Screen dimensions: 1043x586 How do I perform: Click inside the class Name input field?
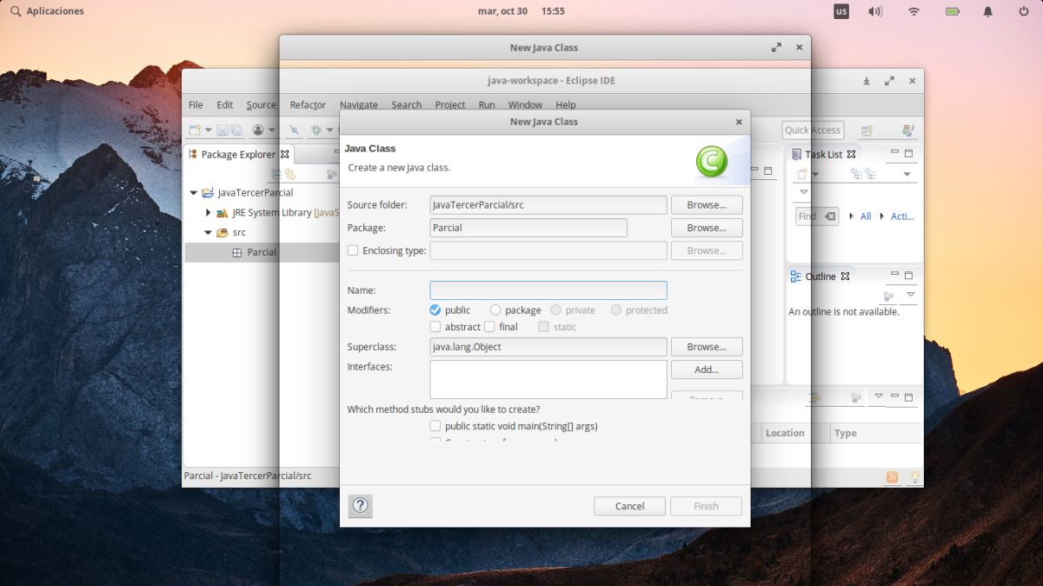[x=548, y=290]
